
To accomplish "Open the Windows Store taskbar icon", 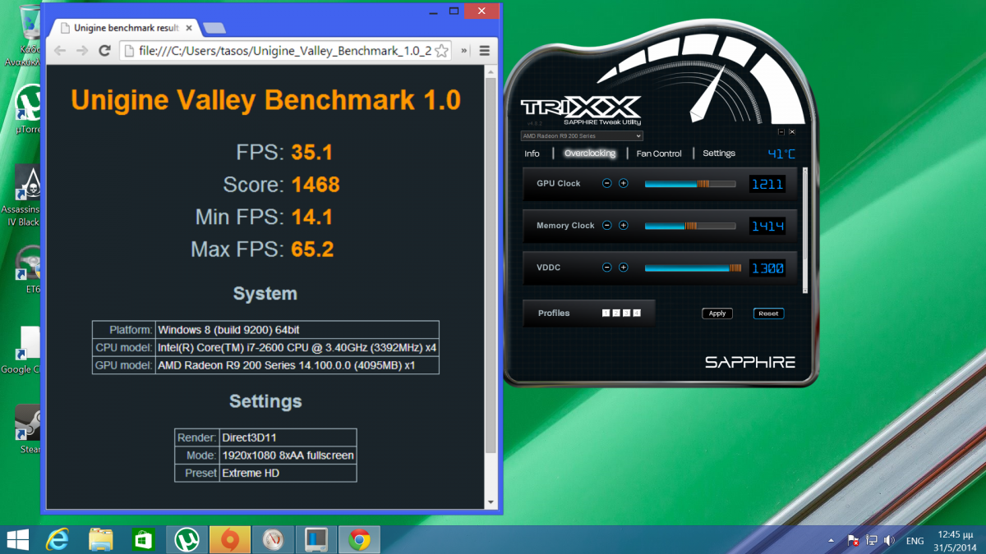I will [144, 540].
